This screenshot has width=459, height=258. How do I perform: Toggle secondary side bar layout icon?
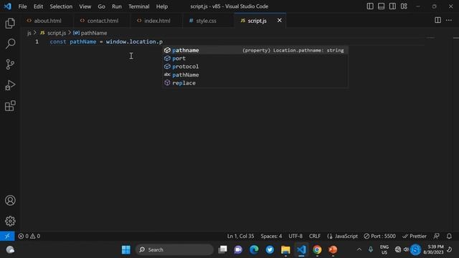tap(392, 6)
